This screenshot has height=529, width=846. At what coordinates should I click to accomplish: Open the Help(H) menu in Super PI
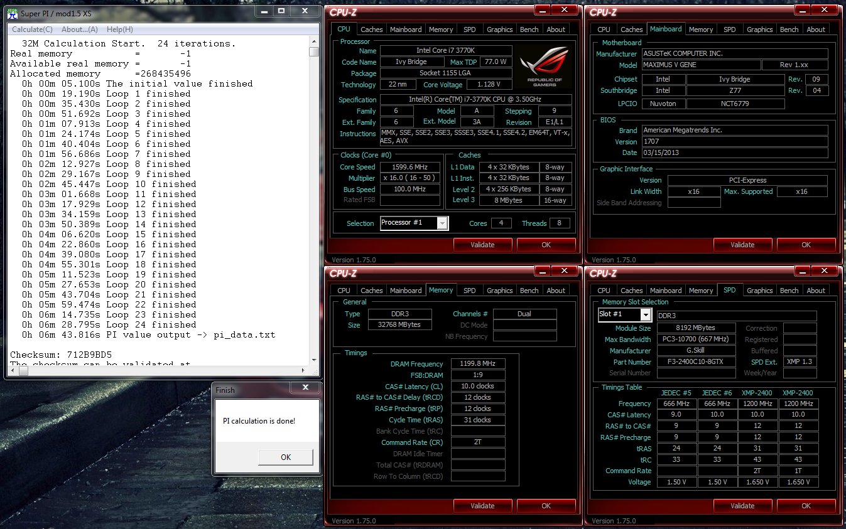pos(119,29)
